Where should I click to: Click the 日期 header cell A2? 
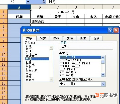(19, 17)
